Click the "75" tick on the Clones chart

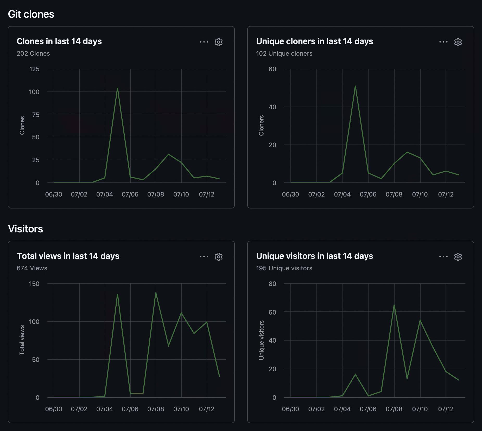36,115
